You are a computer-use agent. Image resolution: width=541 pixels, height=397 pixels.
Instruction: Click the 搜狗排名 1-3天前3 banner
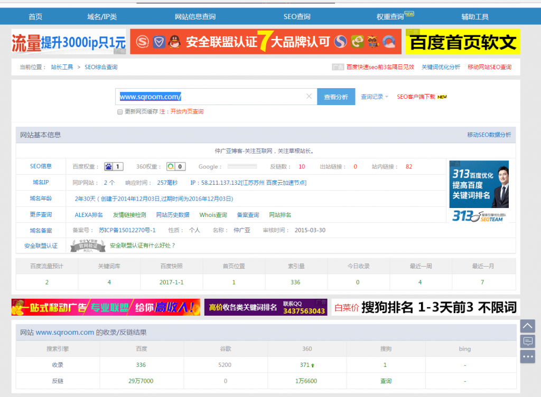(426, 307)
